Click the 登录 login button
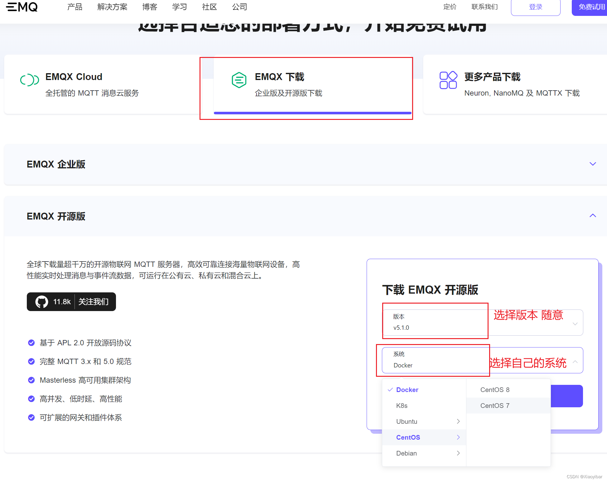607x482 pixels. click(535, 7)
